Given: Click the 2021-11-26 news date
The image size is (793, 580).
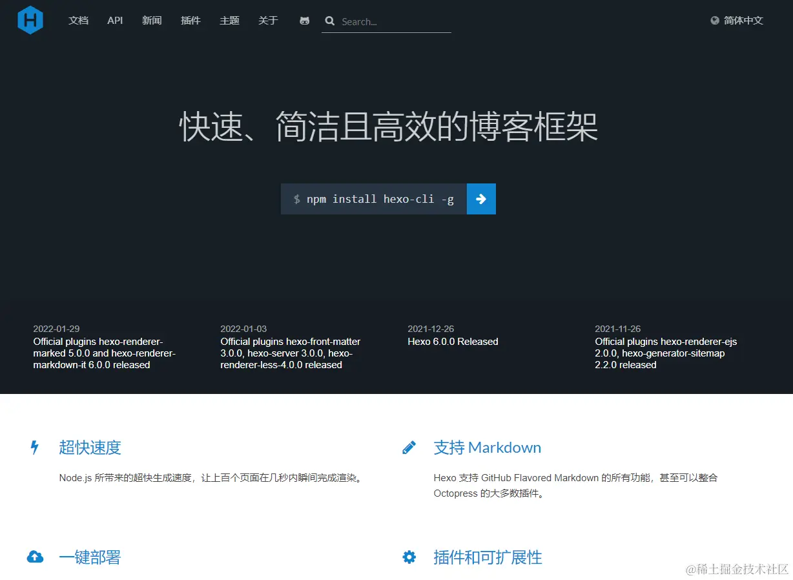Looking at the screenshot, I should [x=618, y=329].
